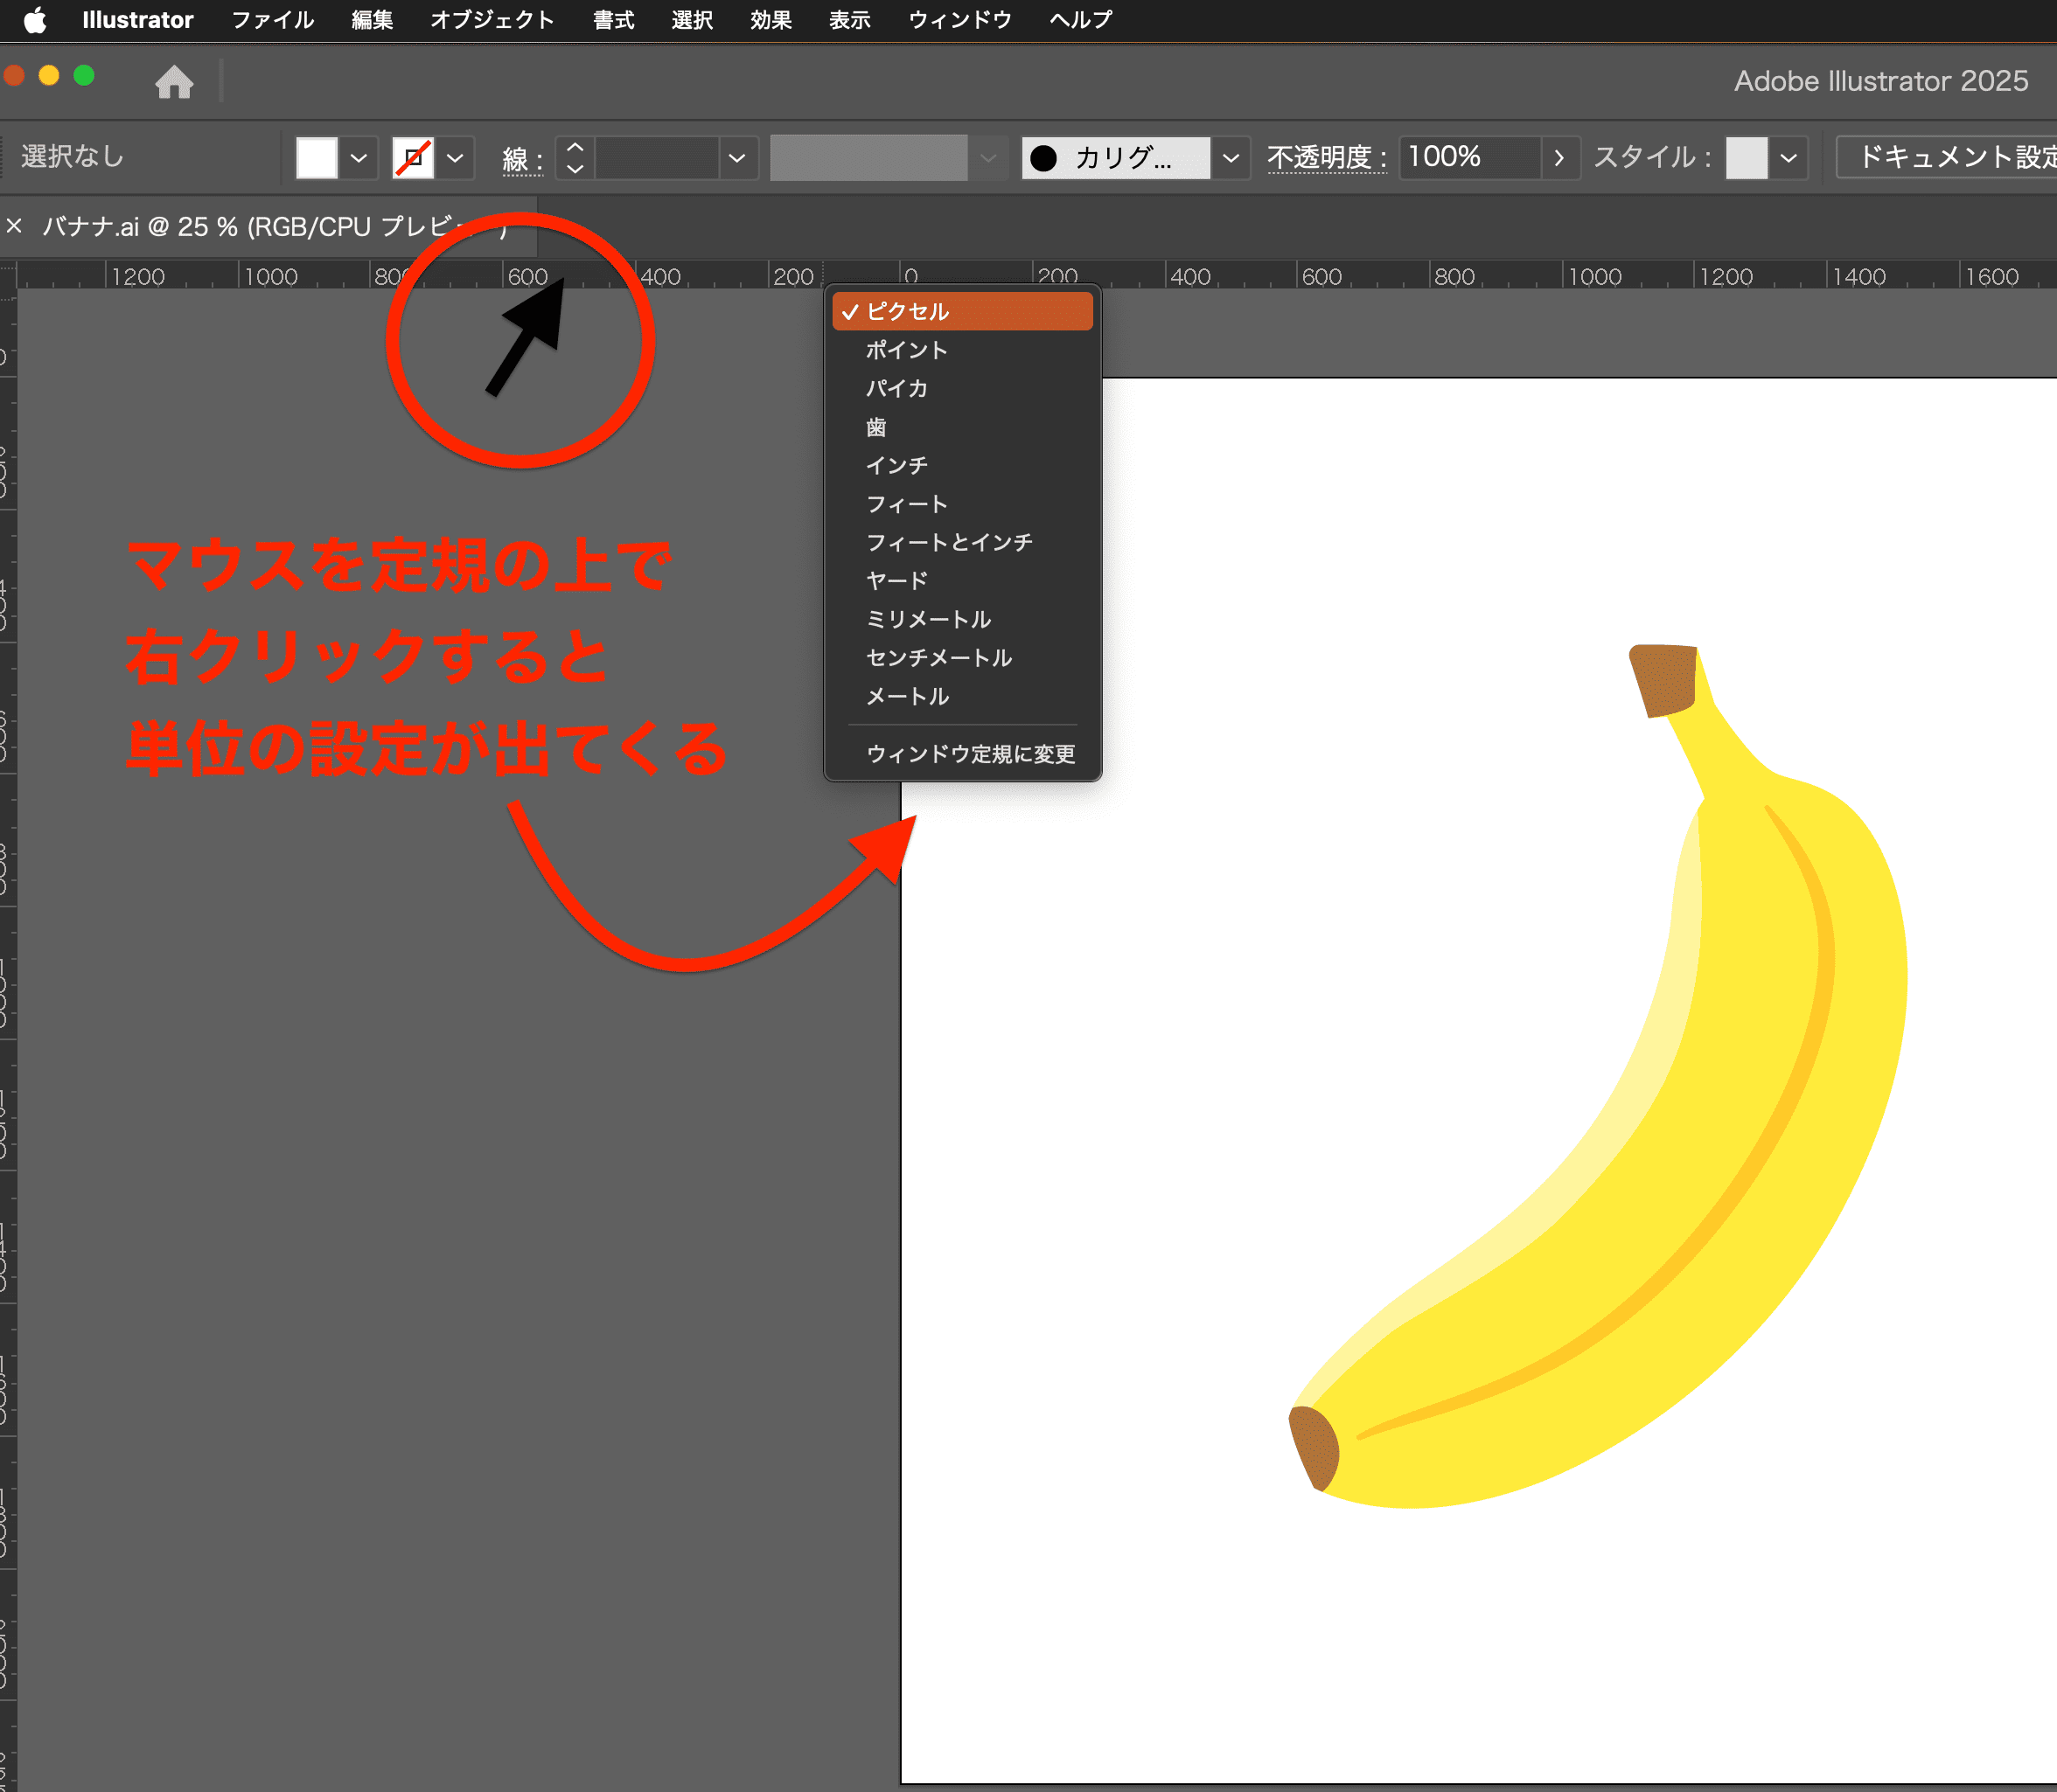Click the stroke none swatch icon
Screen dimensions: 2057x1792
click(x=413, y=157)
